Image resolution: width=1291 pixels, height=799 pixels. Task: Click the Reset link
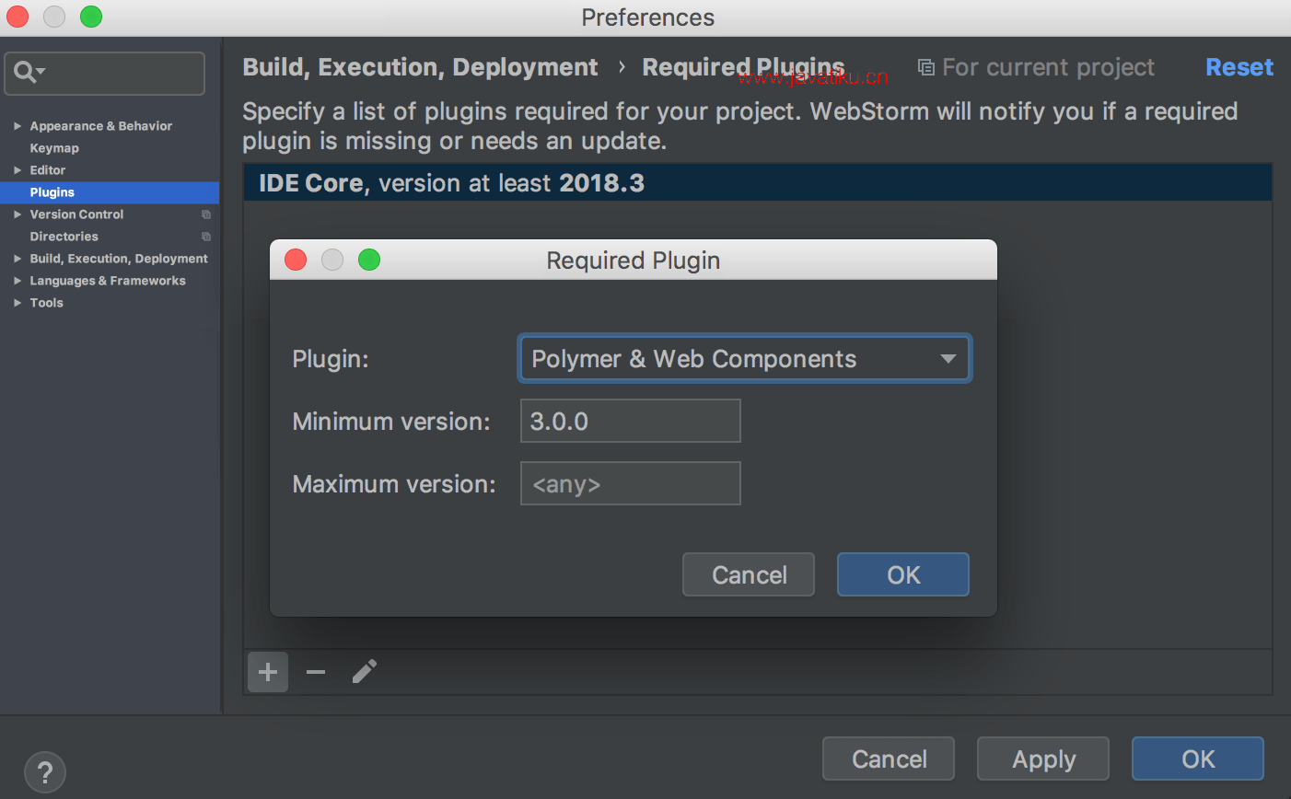click(x=1239, y=67)
